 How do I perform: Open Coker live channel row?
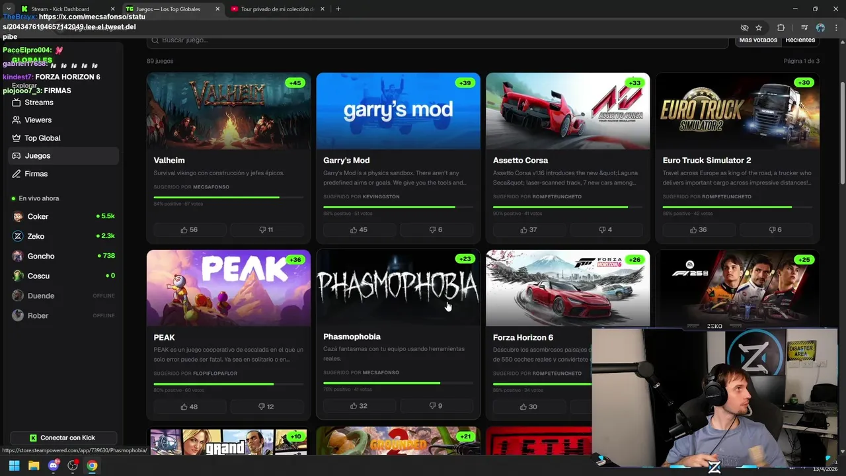[63, 216]
